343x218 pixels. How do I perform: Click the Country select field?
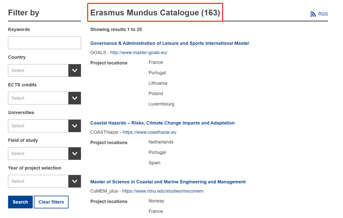tap(38, 70)
